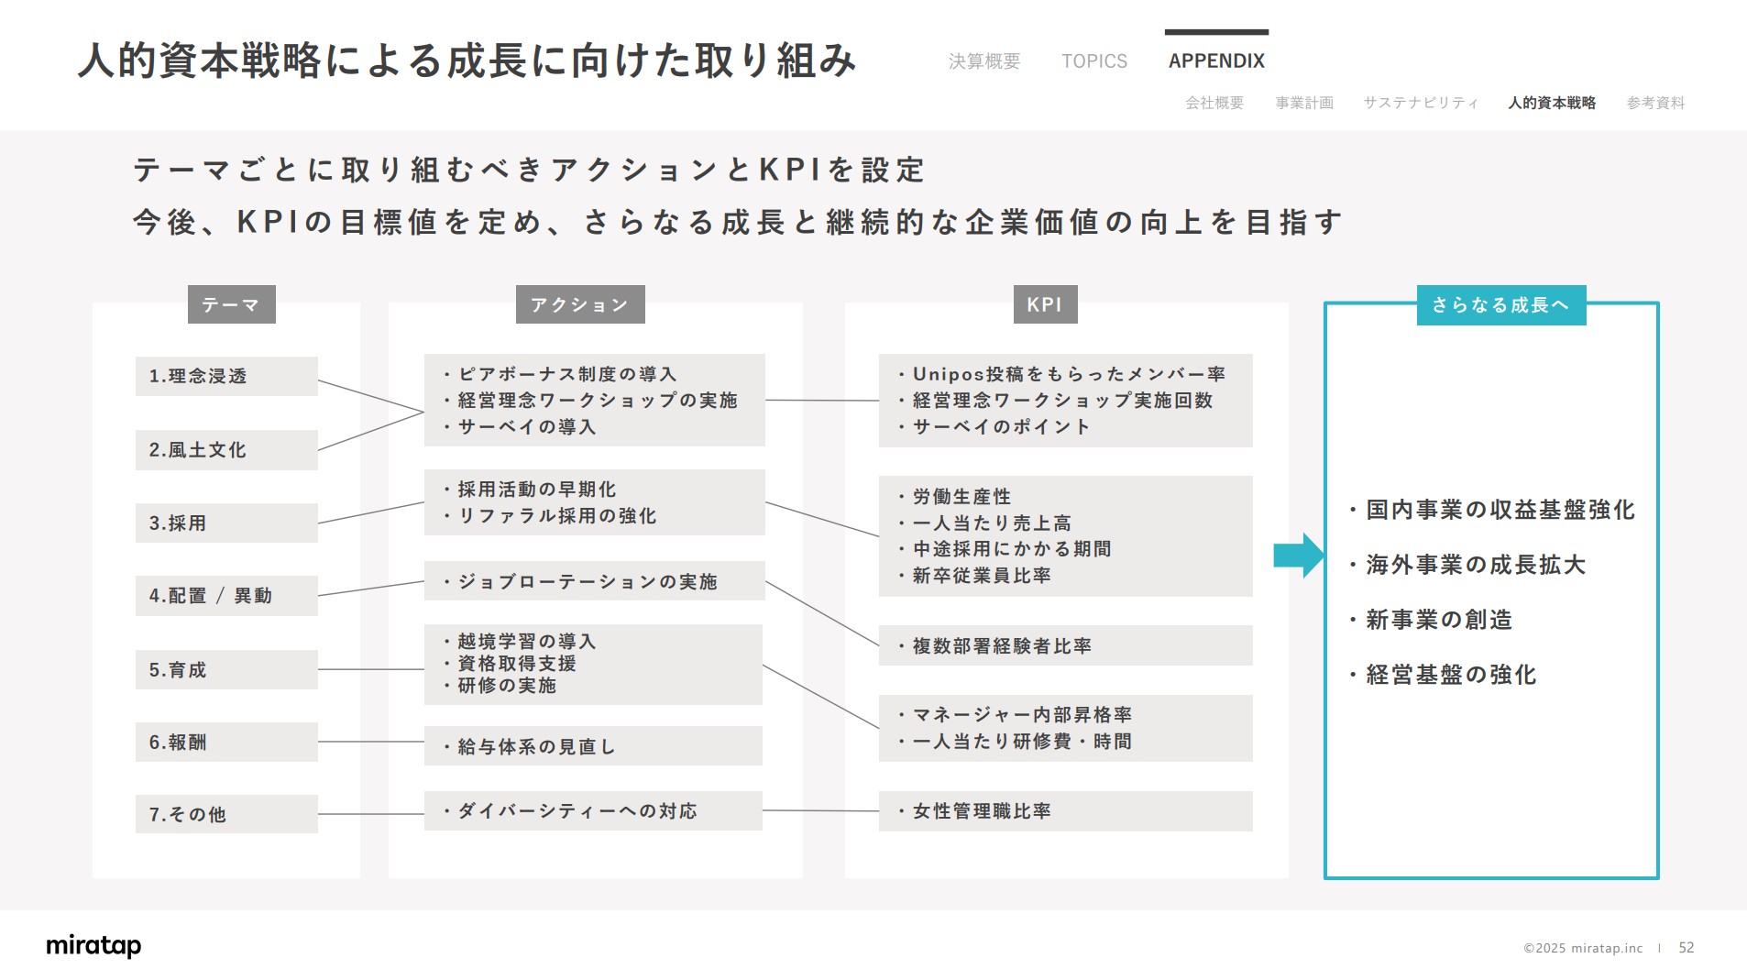This screenshot has height=980, width=1747.
Task: Open the 会社概要 section link
Action: point(1214,103)
